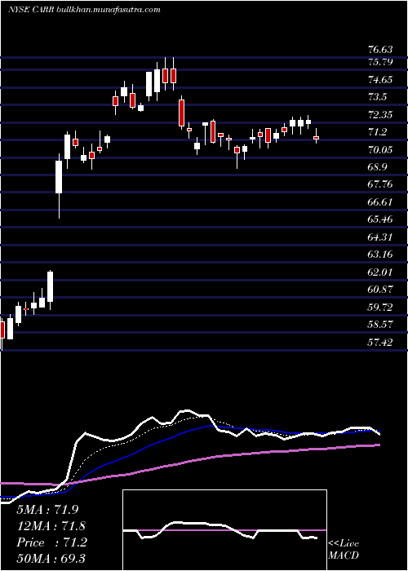The image size is (408, 571).
Task: Click the 62.01 price axis label
Action: pos(381,272)
